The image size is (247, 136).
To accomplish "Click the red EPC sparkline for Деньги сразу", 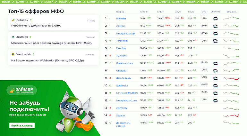I will coord(231,78).
